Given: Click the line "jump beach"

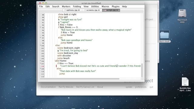Looking at the screenshot, I should pyautogui.click(x=63, y=58).
